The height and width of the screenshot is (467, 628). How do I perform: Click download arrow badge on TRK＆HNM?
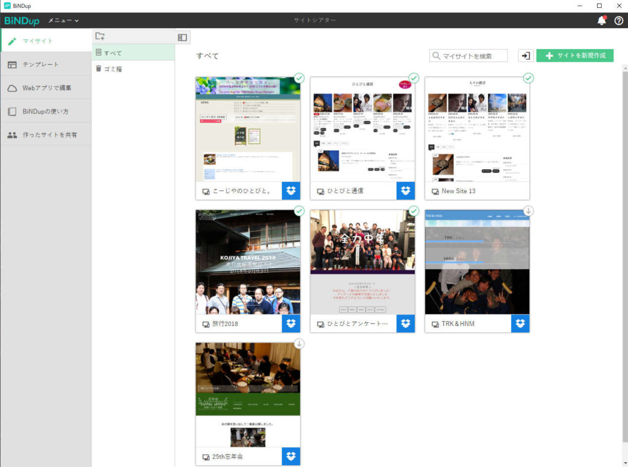pos(528,211)
